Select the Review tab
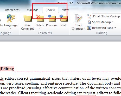The height and width of the screenshot is (96, 121). 50,10
